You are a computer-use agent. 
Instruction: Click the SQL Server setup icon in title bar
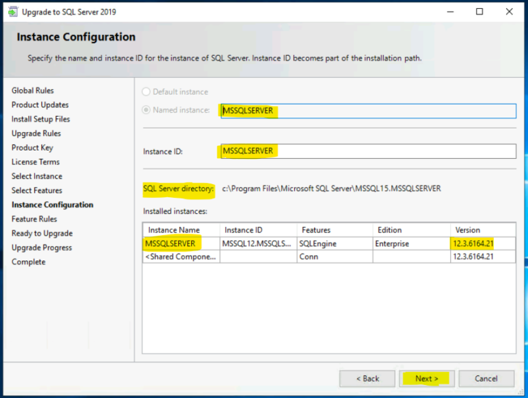point(12,12)
